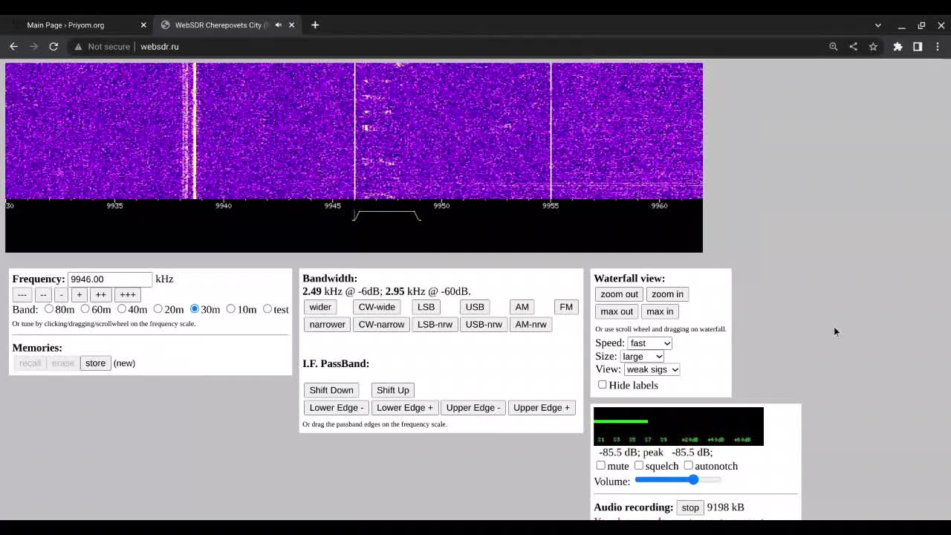Click max in waterfall button

coord(660,312)
